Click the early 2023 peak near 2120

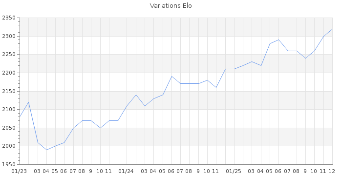29,102
